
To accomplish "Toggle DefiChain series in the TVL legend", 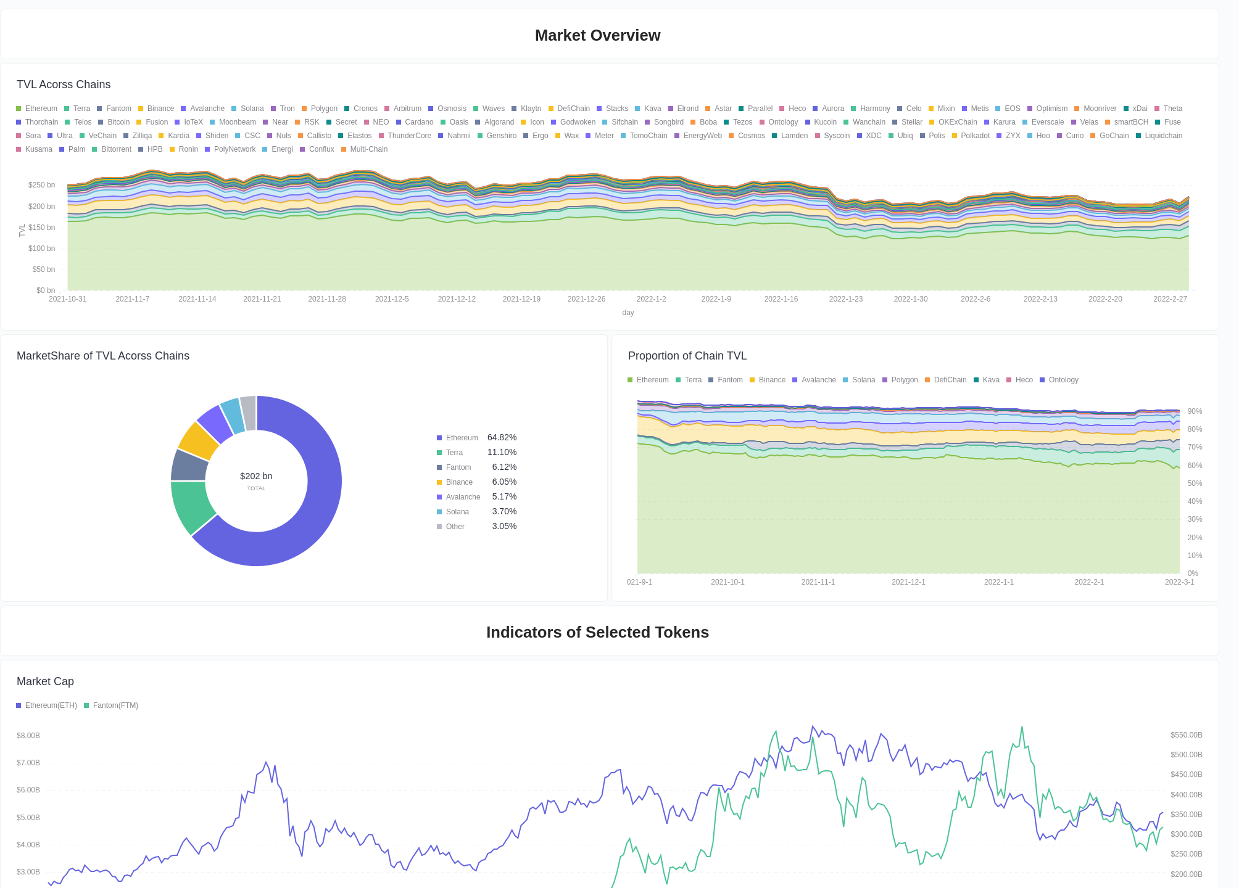I will [551, 108].
